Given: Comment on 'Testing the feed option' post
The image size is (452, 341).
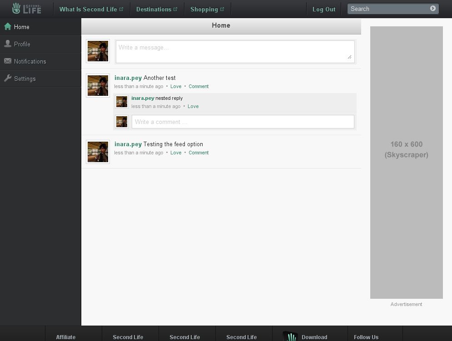Looking at the screenshot, I should (x=199, y=153).
